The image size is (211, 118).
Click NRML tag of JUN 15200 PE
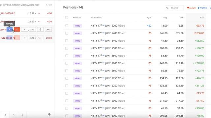(77, 26)
